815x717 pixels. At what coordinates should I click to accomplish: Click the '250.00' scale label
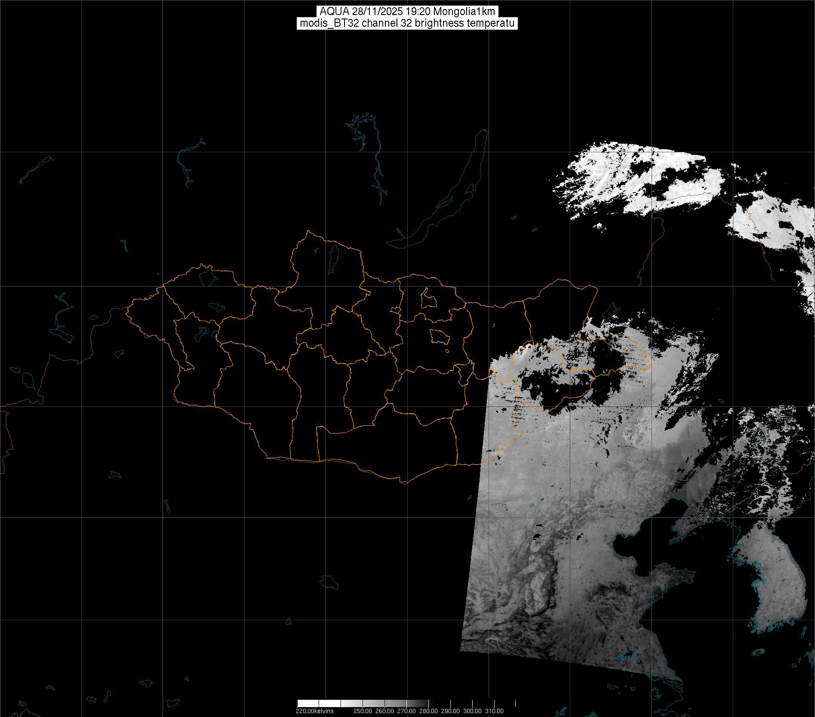pyautogui.click(x=363, y=711)
